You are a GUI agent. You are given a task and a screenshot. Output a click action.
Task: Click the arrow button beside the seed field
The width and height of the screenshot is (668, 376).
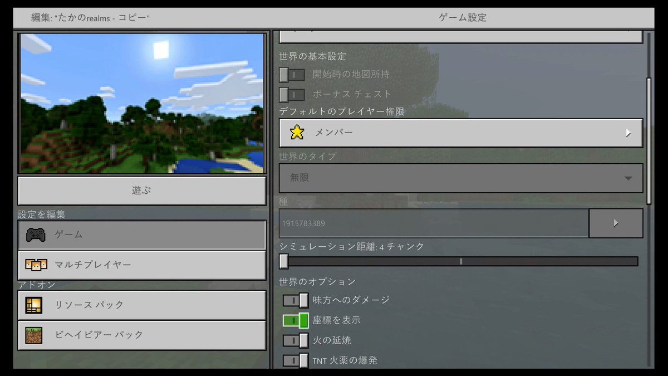(616, 223)
